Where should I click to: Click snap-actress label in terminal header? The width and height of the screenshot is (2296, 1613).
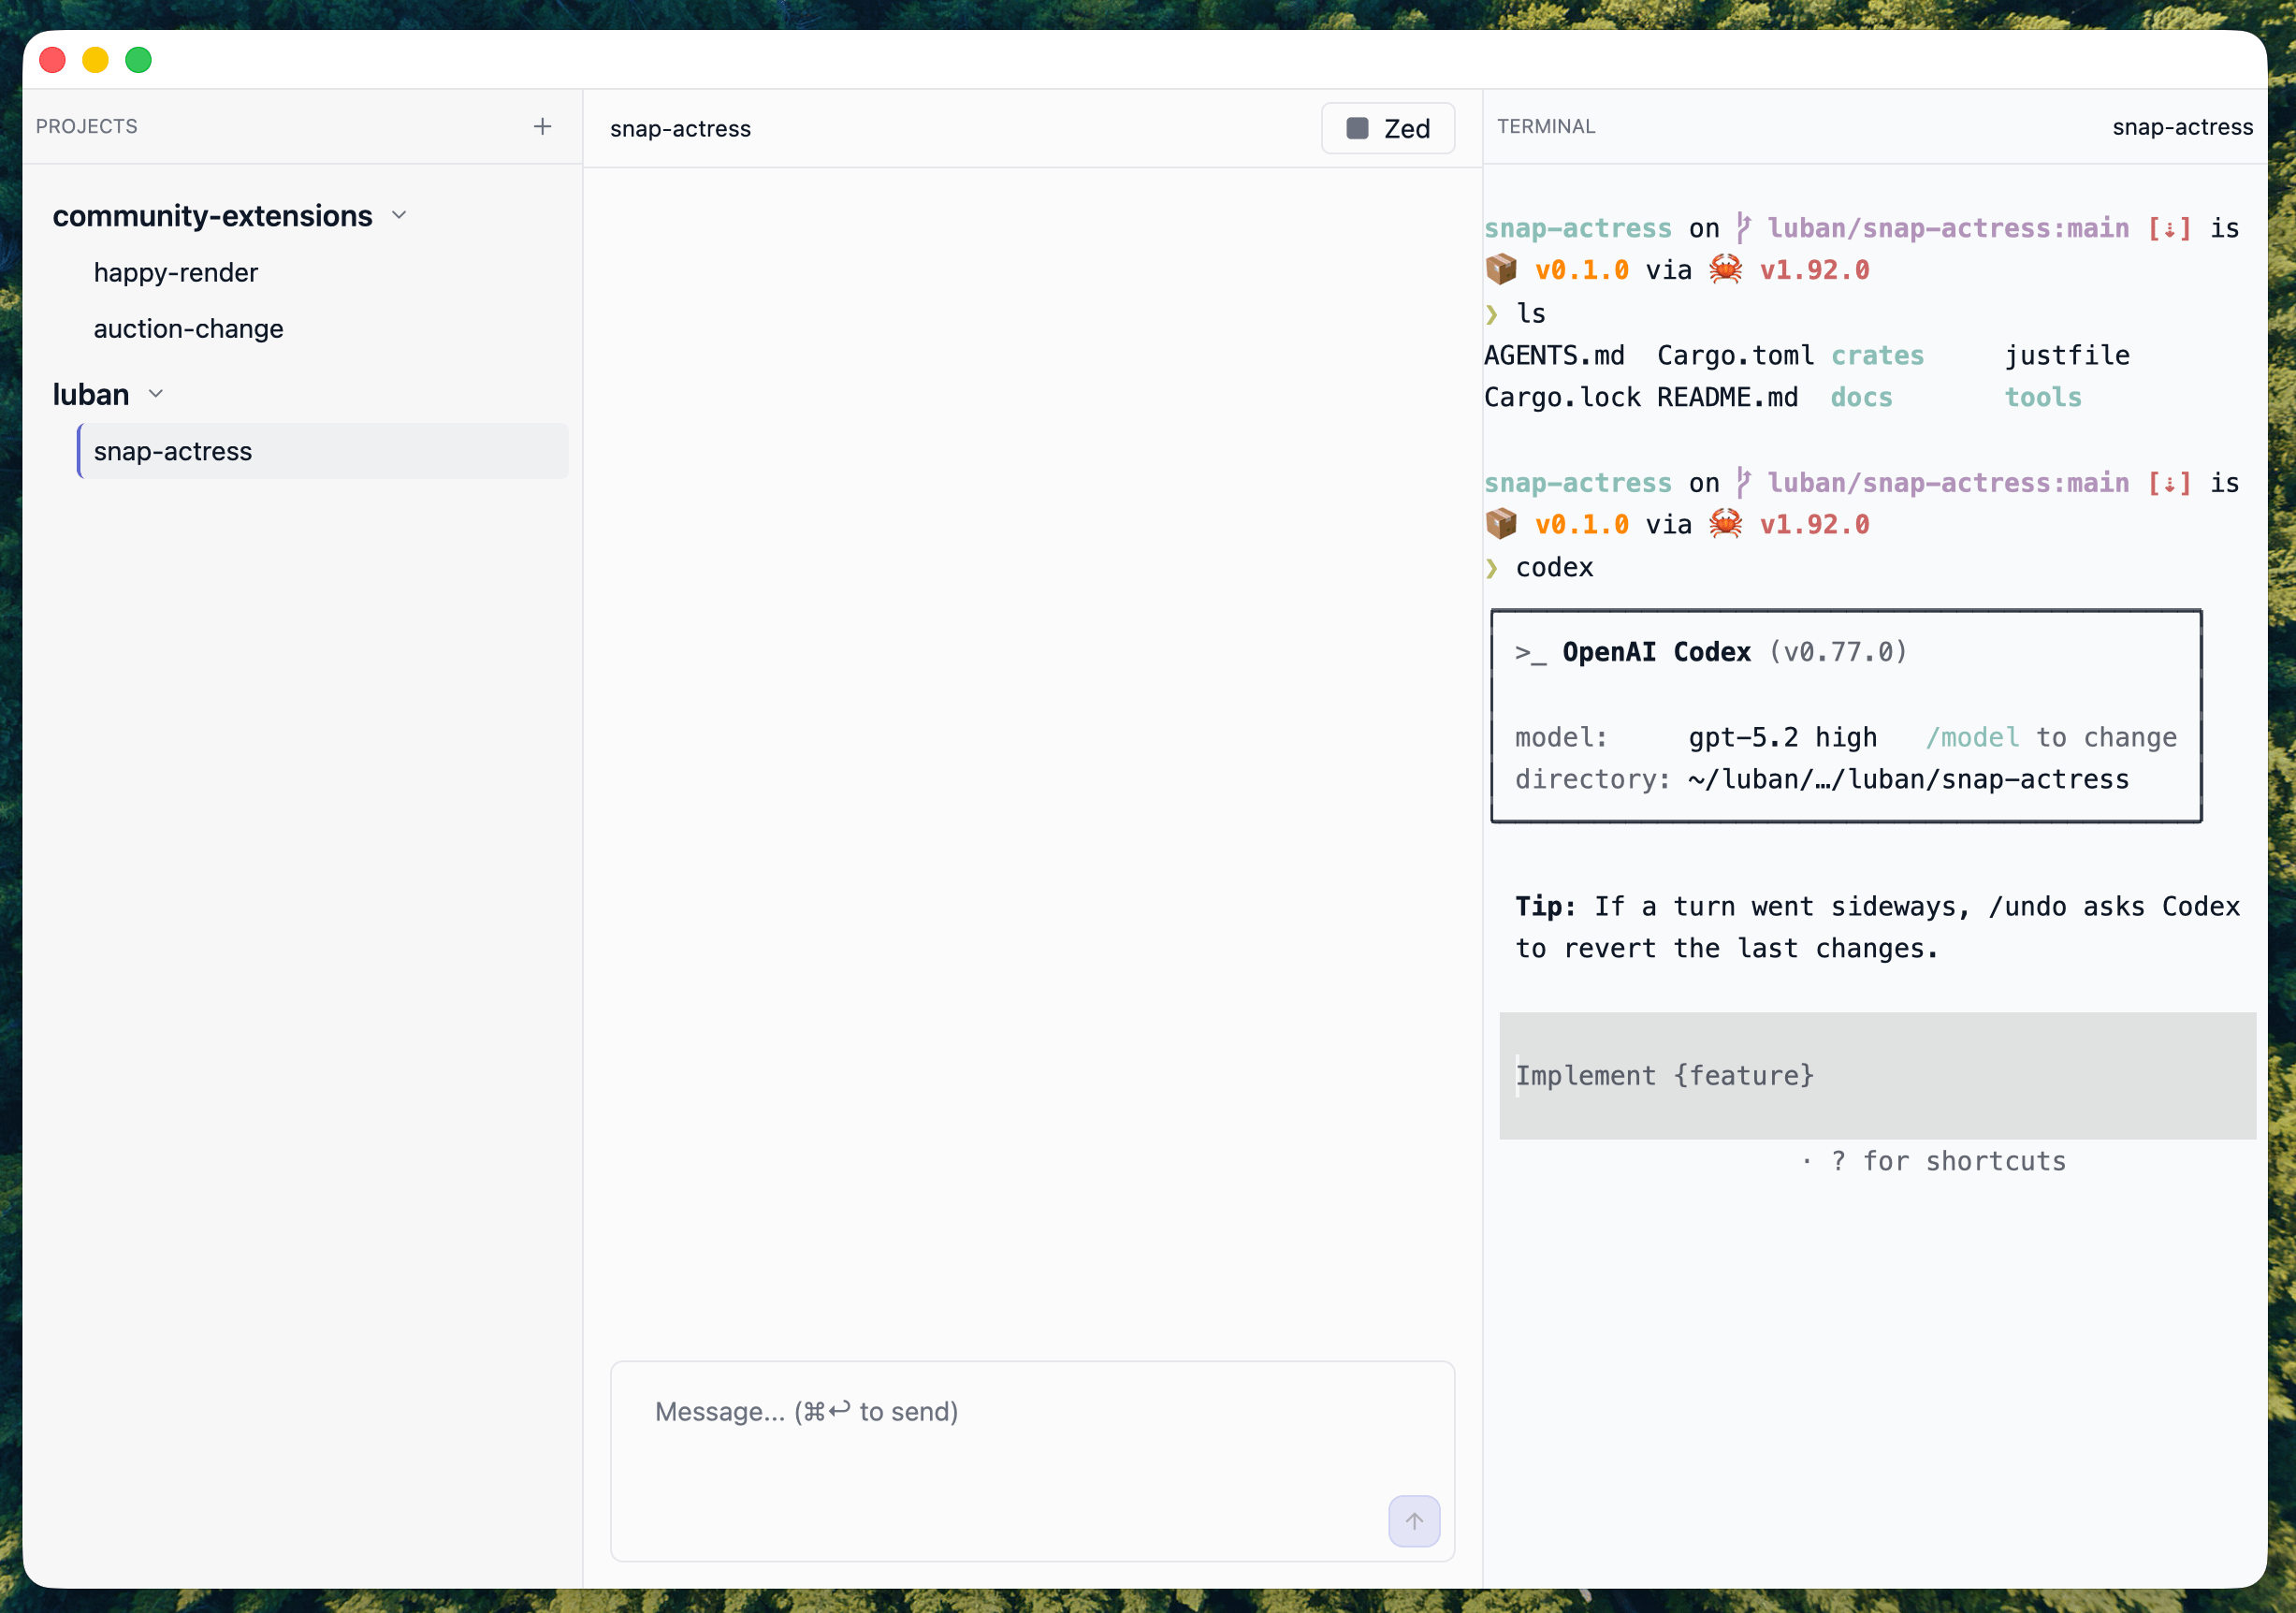[x=2181, y=127]
